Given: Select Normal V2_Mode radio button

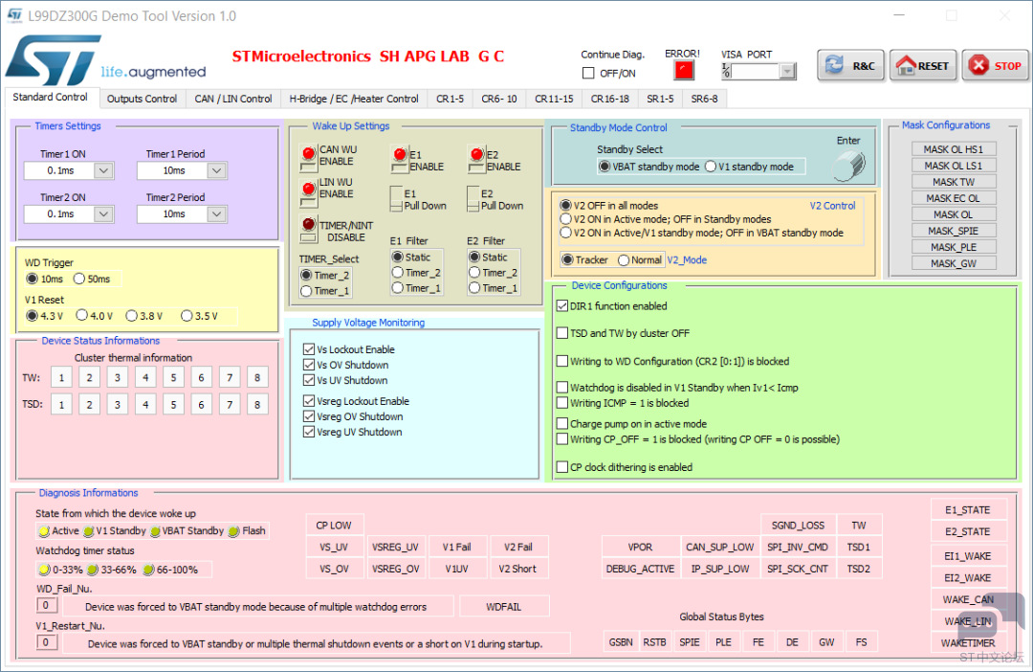Looking at the screenshot, I should click(624, 260).
